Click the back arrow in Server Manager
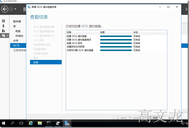This screenshot has width=189, height=128. point(5,9)
